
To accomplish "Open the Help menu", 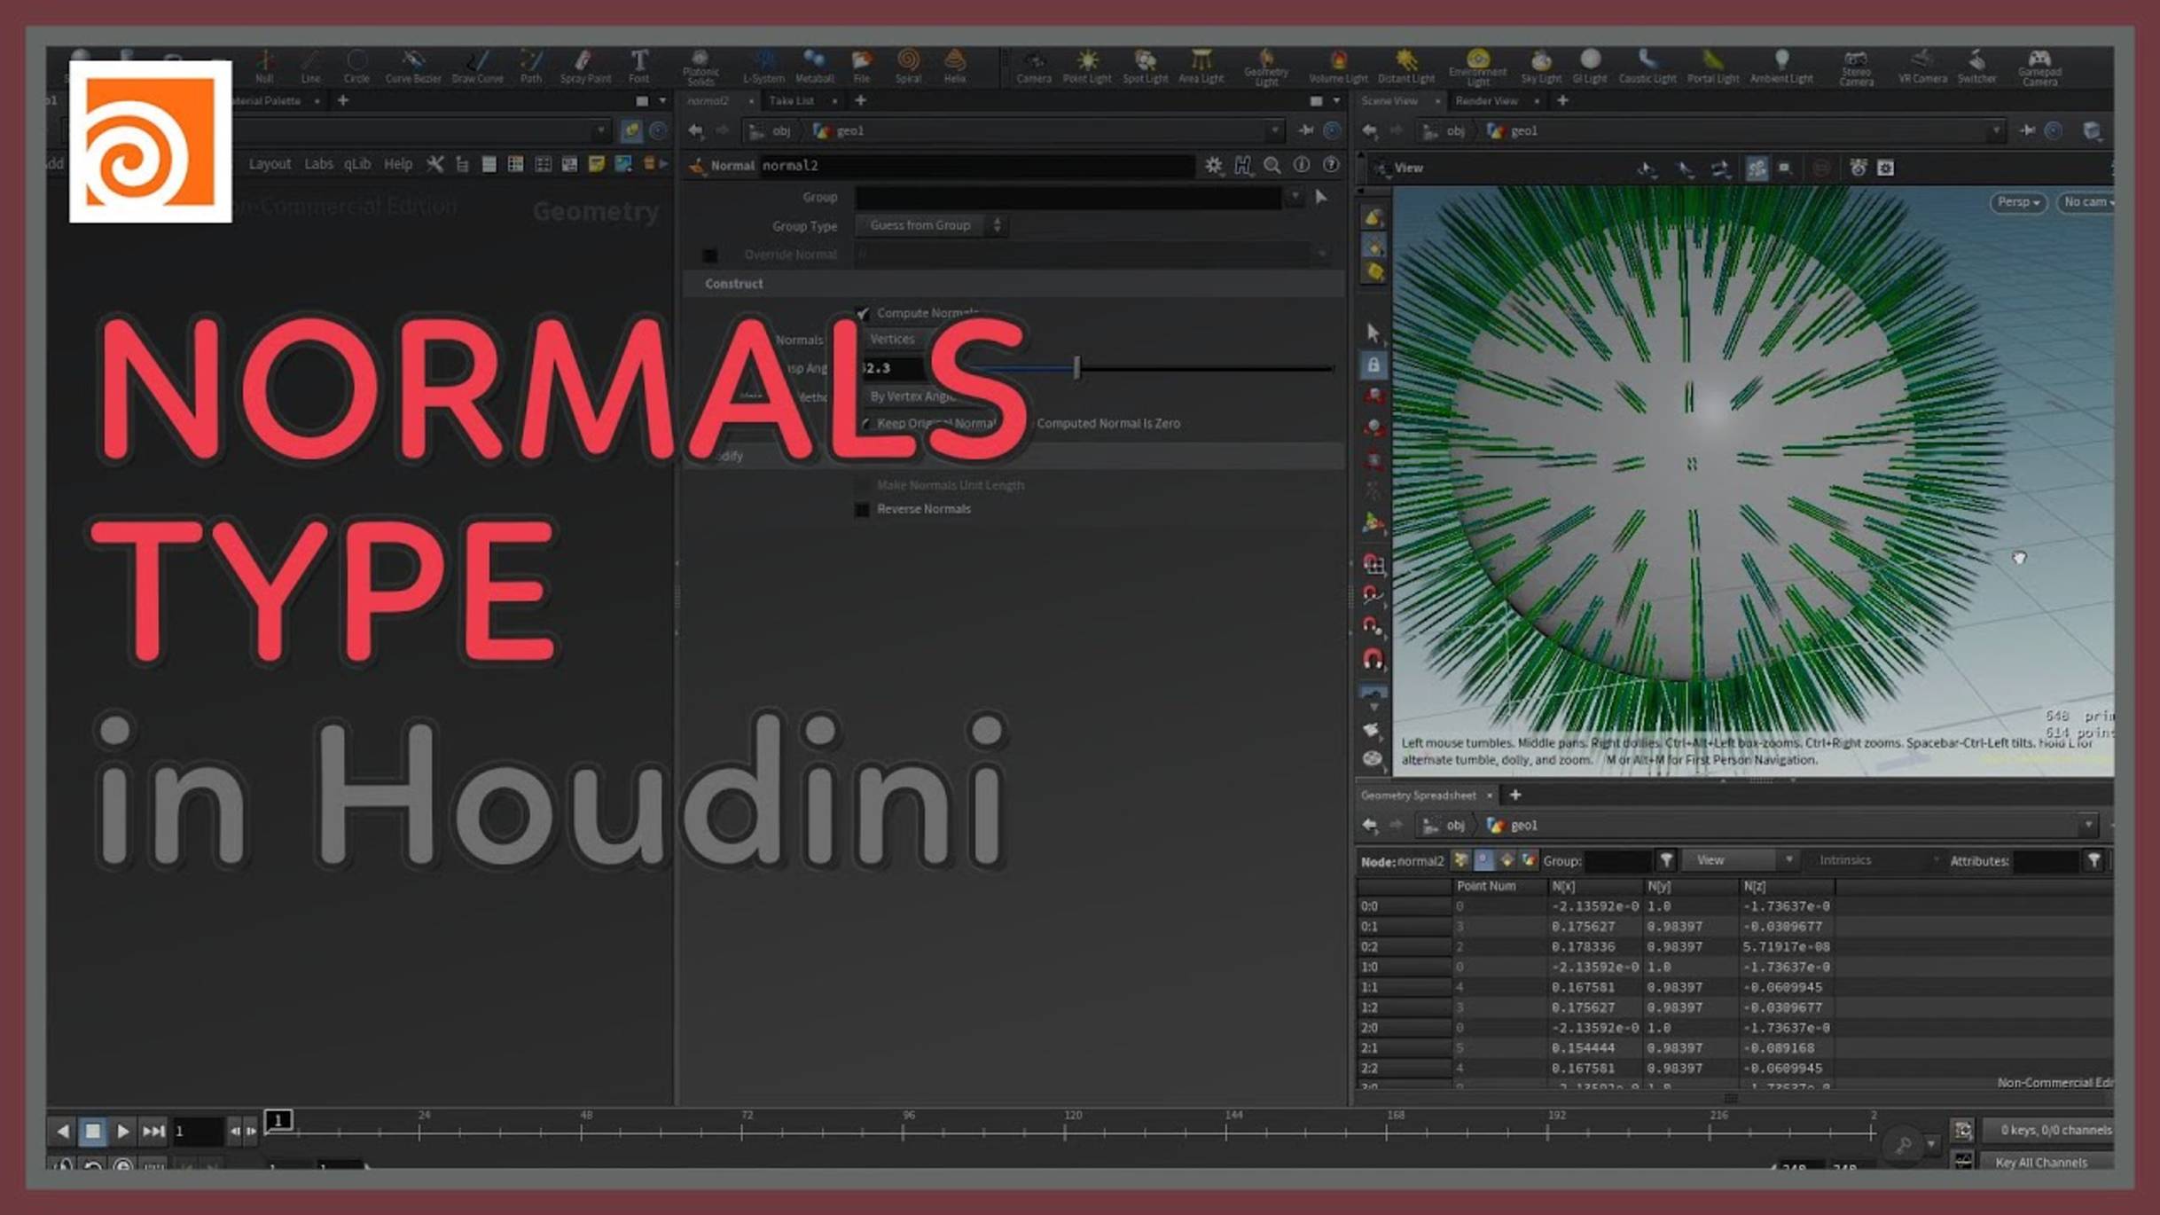I will click(397, 163).
